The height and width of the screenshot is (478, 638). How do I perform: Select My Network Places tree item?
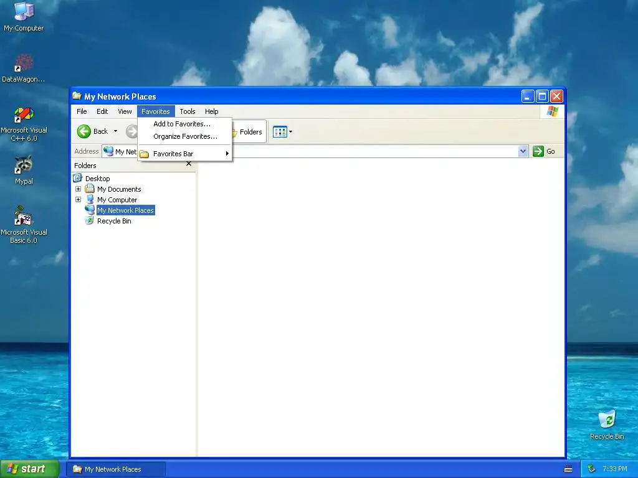coord(125,210)
